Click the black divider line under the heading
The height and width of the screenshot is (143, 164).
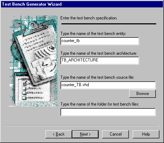pos(109,24)
